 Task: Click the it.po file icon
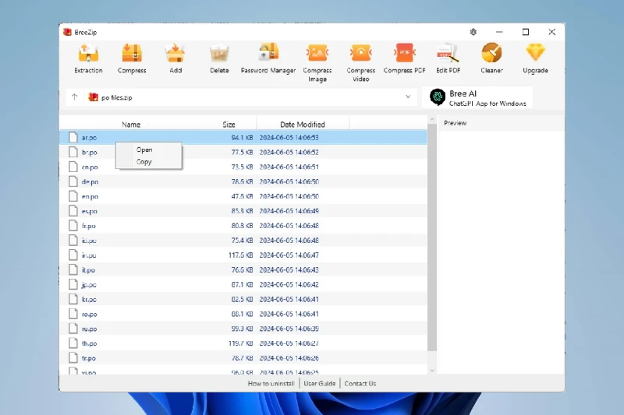[x=73, y=269]
